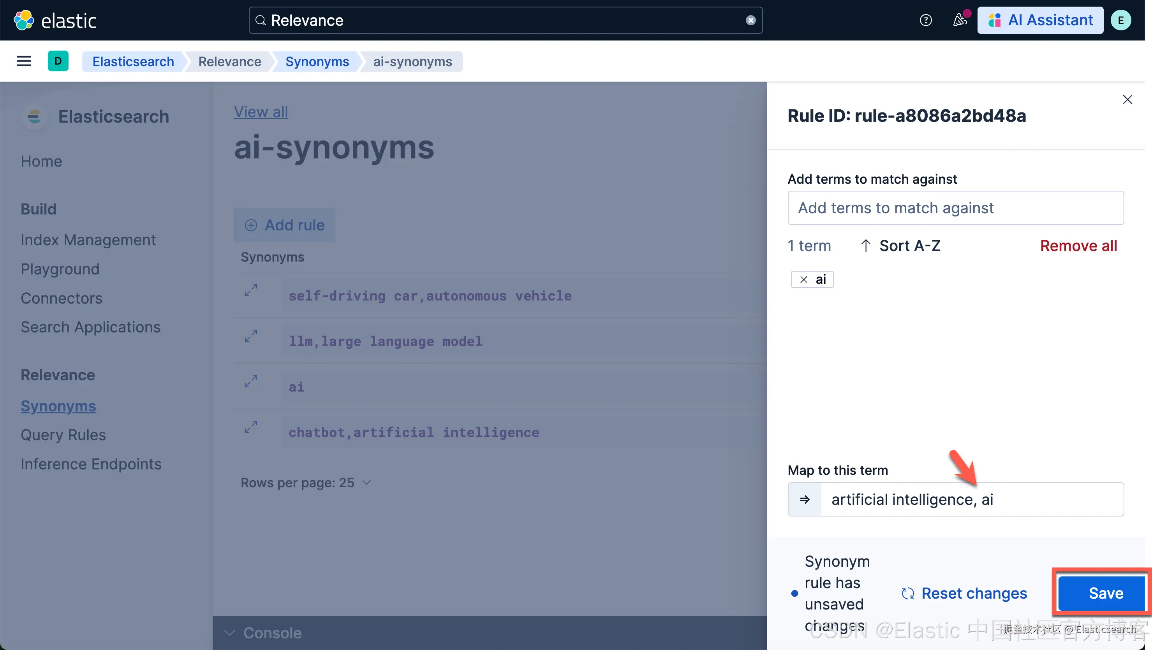
Task: Open Query Rules in sidebar
Action: (63, 435)
